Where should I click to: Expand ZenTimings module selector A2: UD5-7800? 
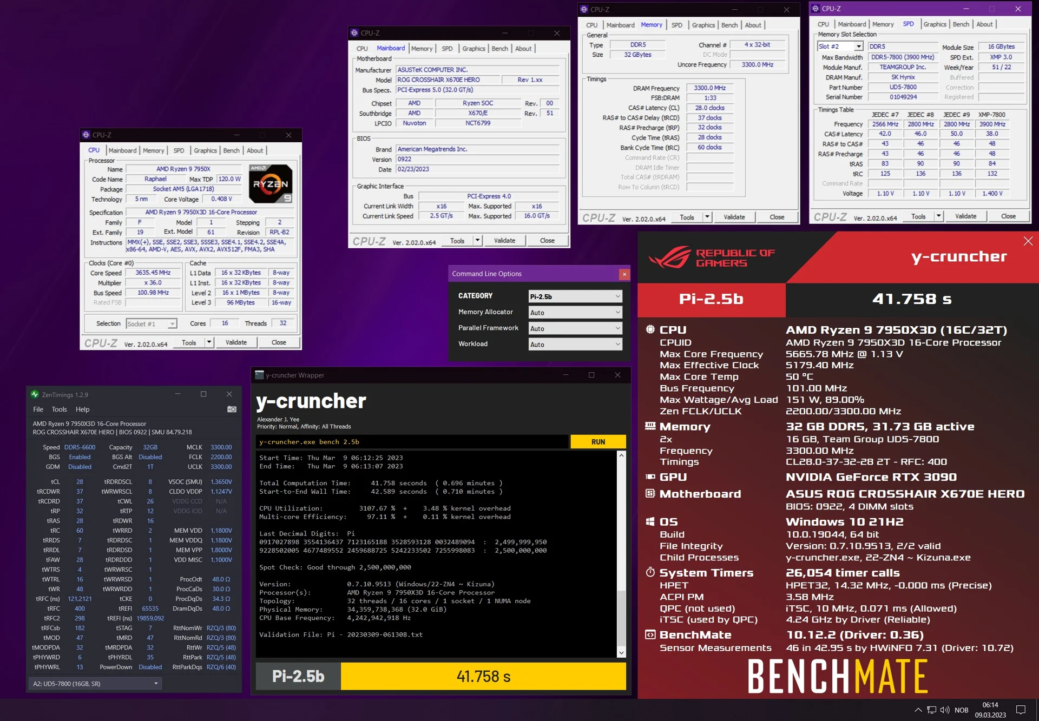point(95,684)
